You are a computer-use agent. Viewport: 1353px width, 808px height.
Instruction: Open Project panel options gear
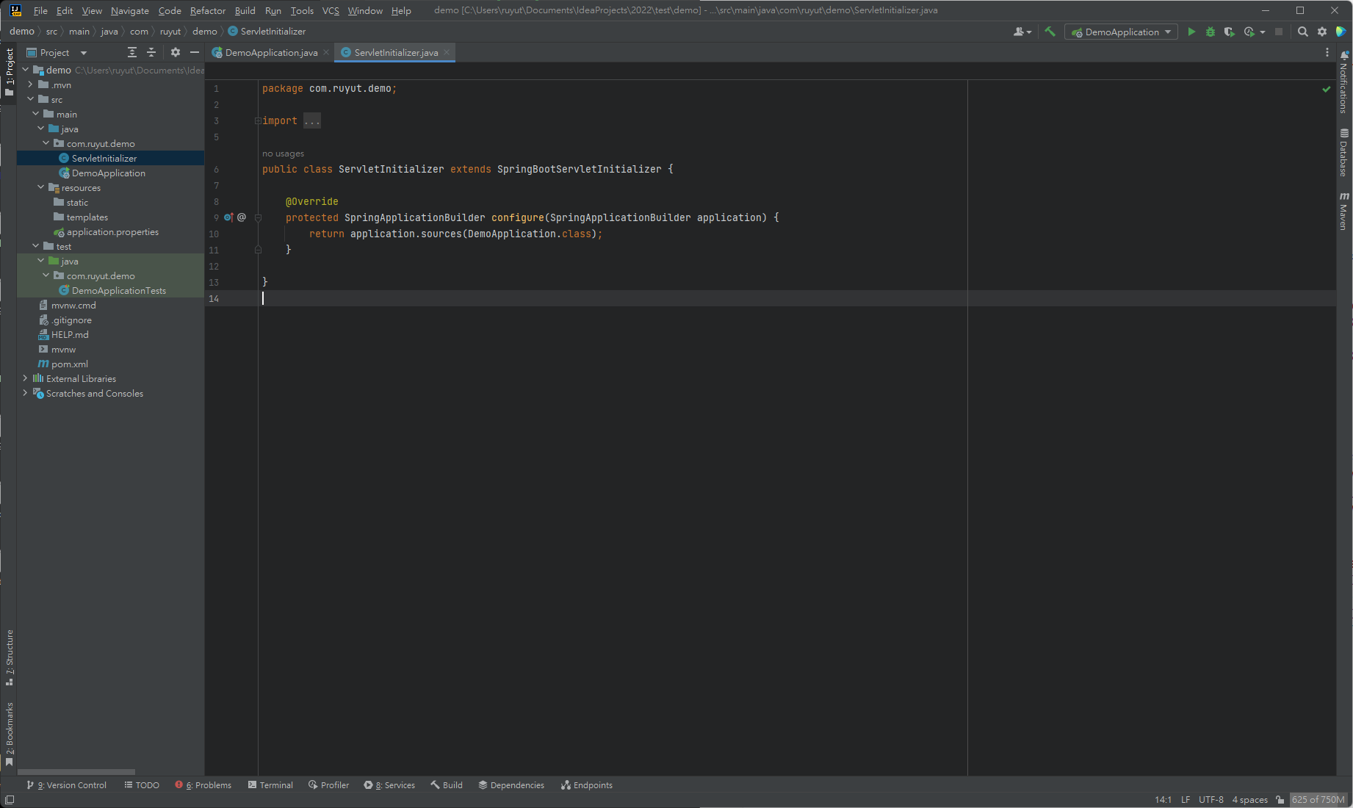click(x=176, y=52)
